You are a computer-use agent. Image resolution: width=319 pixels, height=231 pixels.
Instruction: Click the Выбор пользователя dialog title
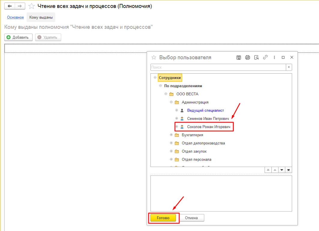(185, 58)
